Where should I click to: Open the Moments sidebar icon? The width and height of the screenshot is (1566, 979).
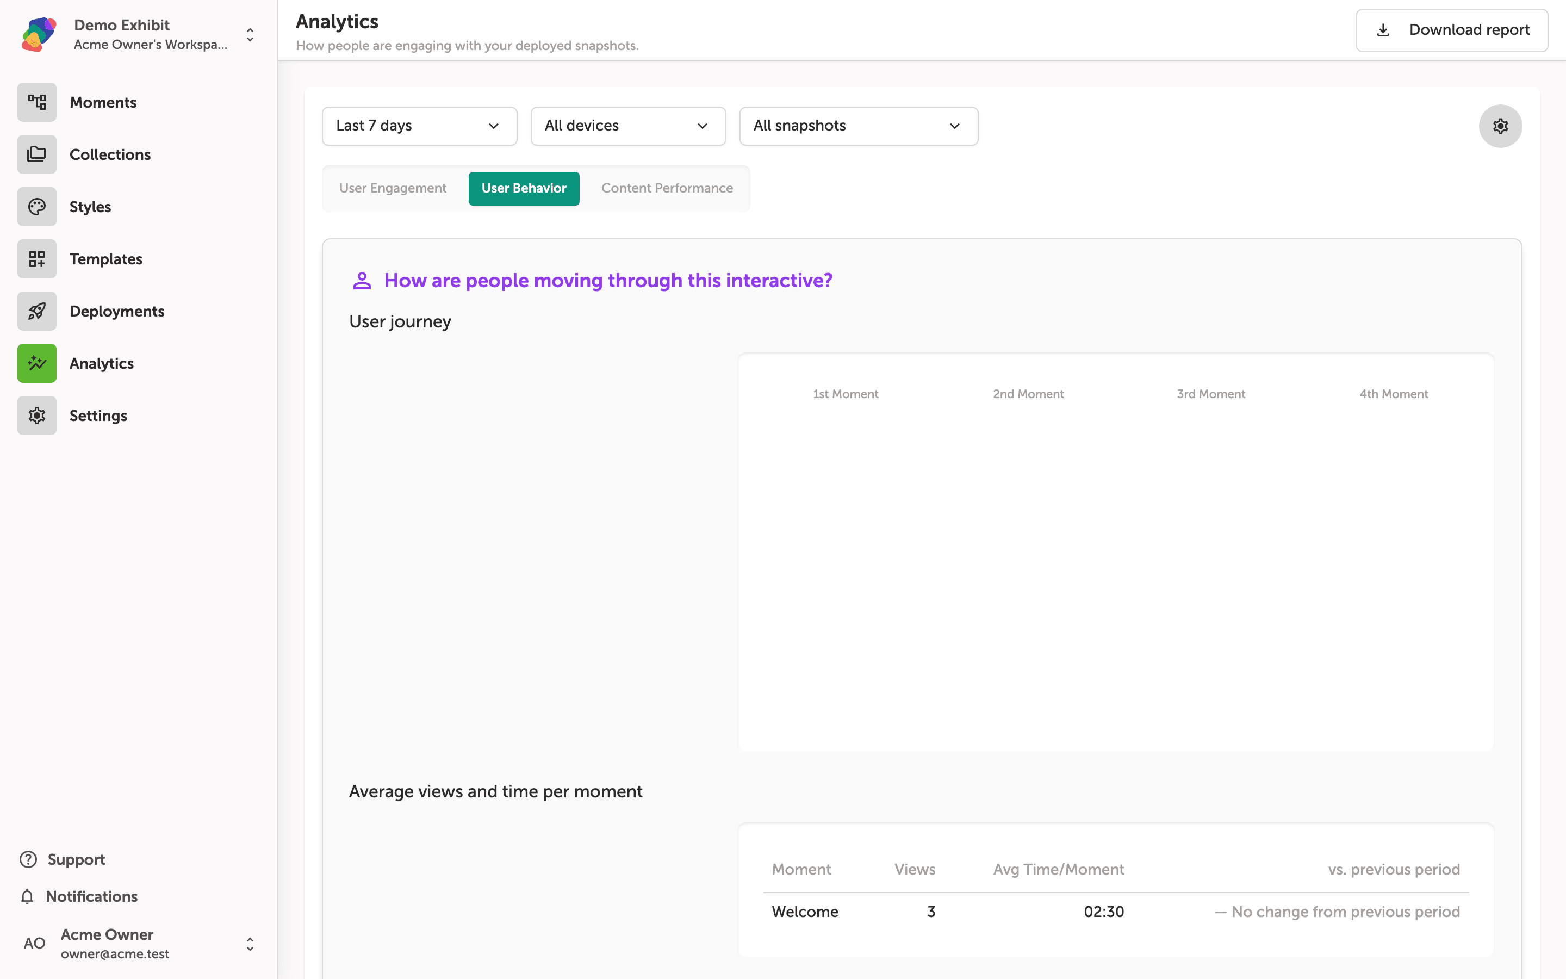tap(37, 102)
